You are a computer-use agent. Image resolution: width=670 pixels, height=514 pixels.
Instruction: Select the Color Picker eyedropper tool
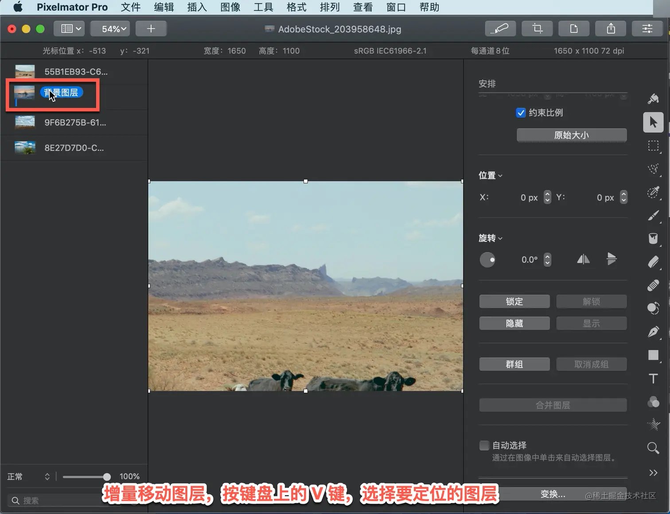click(653, 192)
